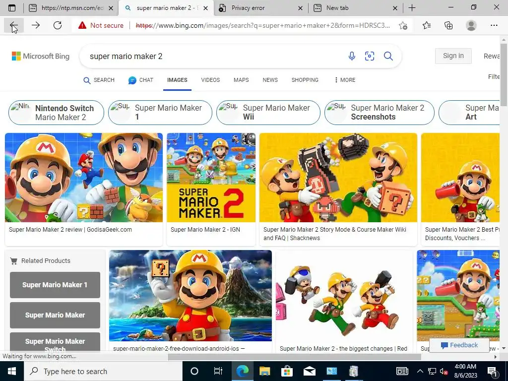The image size is (508, 381).
Task: Open the browser profile avatar
Action: tap(471, 25)
